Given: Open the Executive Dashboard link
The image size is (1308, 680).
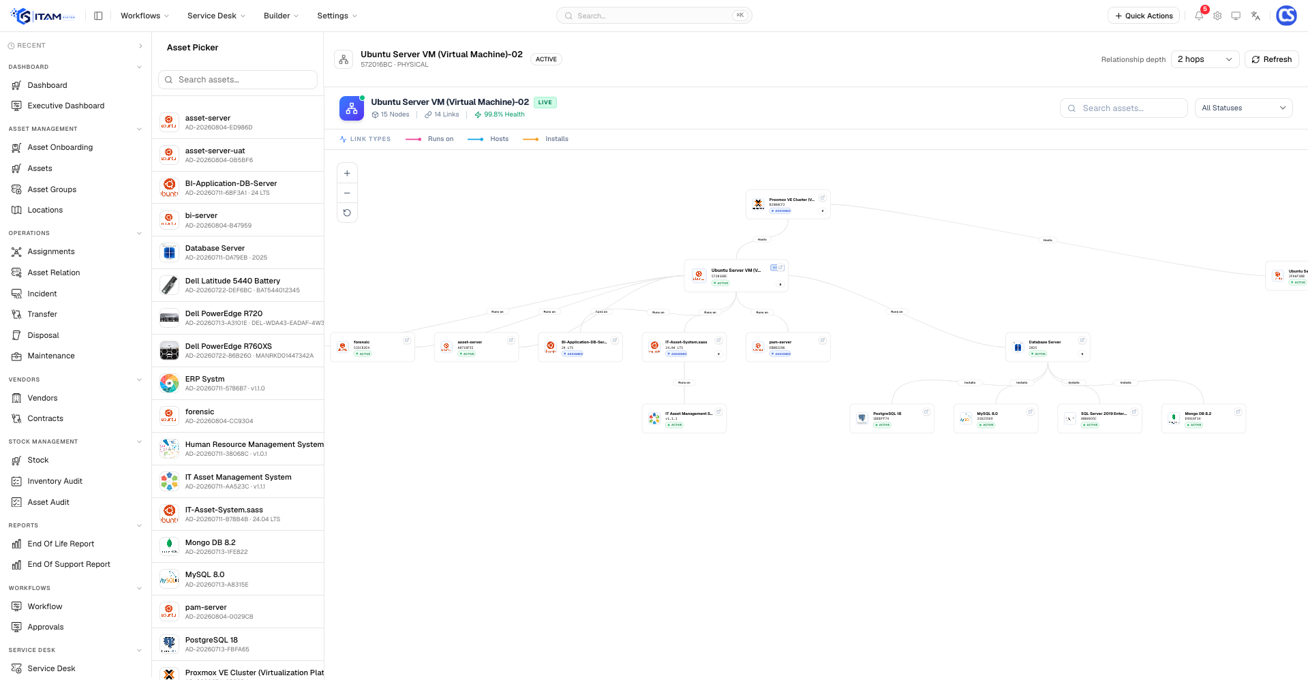Looking at the screenshot, I should (x=66, y=106).
